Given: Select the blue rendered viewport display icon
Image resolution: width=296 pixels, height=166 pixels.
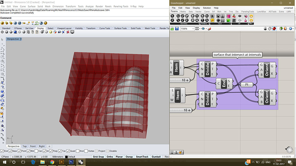Looking at the screenshot, I should click(x=15, y=32).
